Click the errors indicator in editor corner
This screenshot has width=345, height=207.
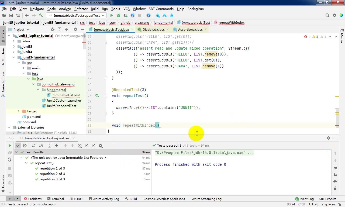(307, 37)
